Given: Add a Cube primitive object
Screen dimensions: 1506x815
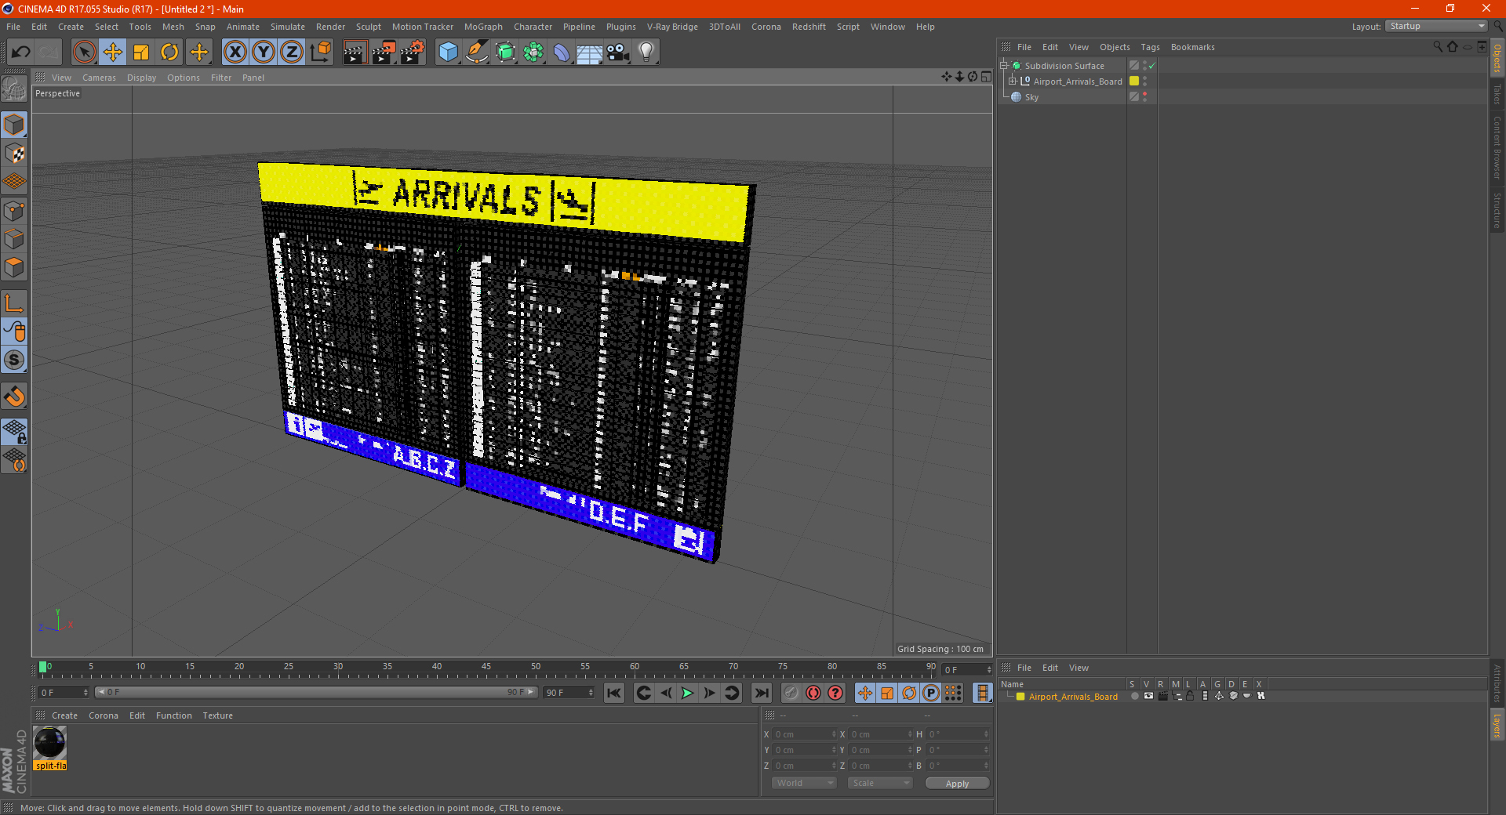Looking at the screenshot, I should point(448,53).
